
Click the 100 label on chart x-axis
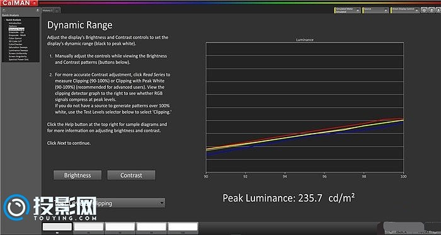click(404, 176)
